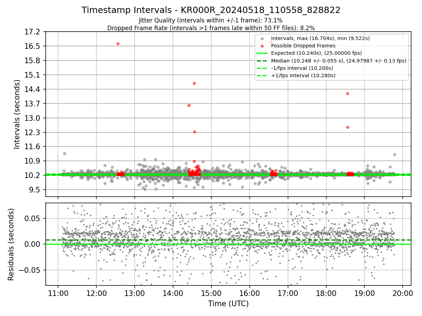Screen dimensions: 422x316
Task: Click the plot title 'Timestamp Intervals - KR000R_20240518_110558_828822'
Action: tap(211, 10)
